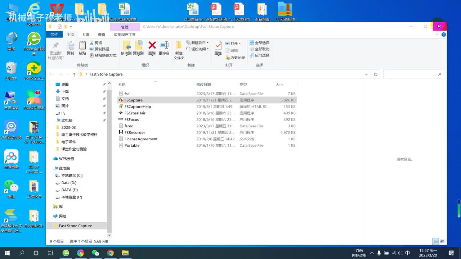461x259 pixels.
Task: Click the 删除 (Delete) red X icon
Action: [152, 45]
